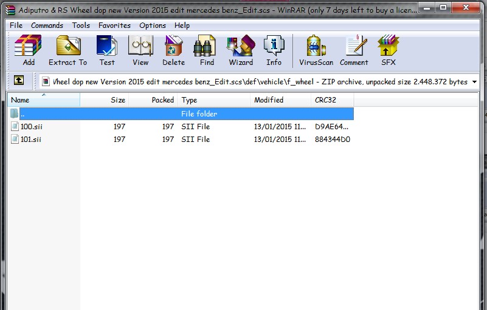The image size is (487, 310).
Task: Sort by Modified column header
Action: (x=280, y=100)
